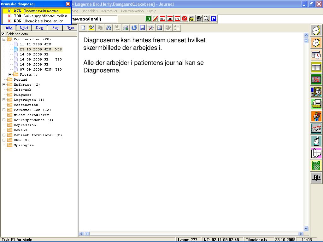
Task: Open the calendar with clock icon
Action: click(x=316, y=55)
